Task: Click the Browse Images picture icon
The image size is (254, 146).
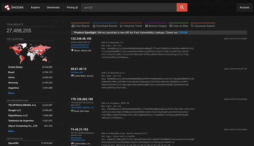Action: (x=147, y=26)
